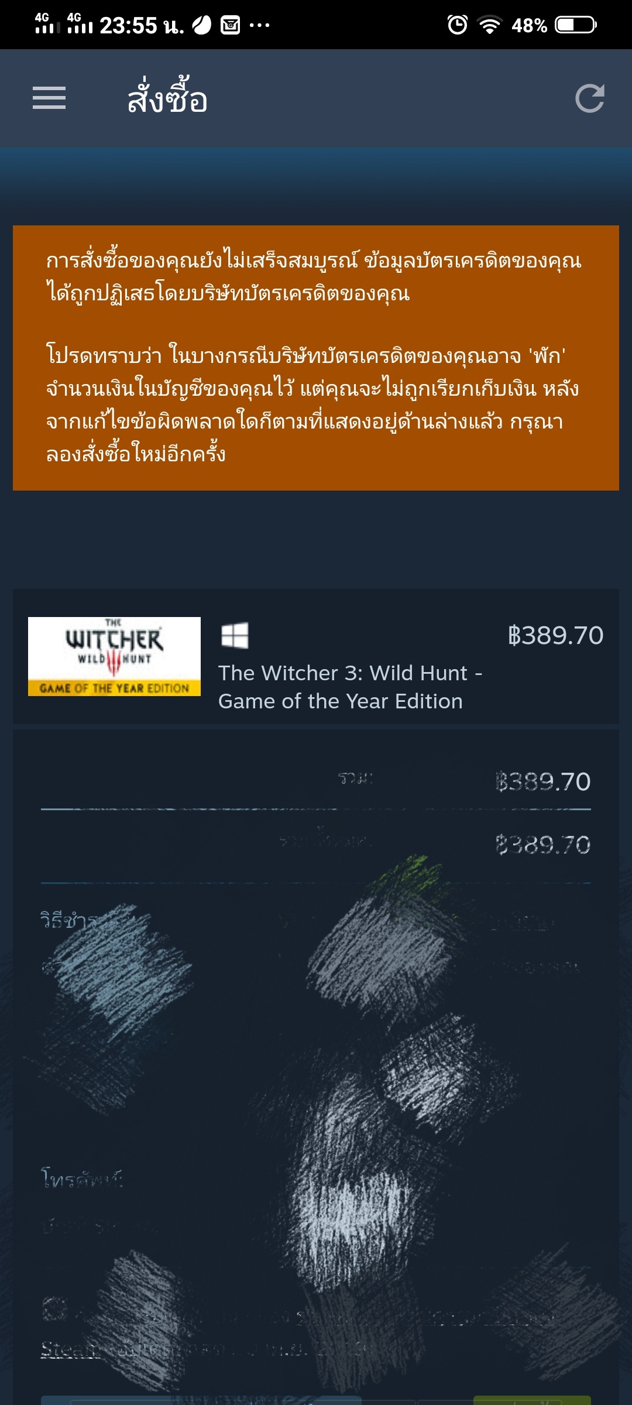This screenshot has width=632, height=1405.
Task: Tap the Windows platform icon
Action: coord(235,636)
